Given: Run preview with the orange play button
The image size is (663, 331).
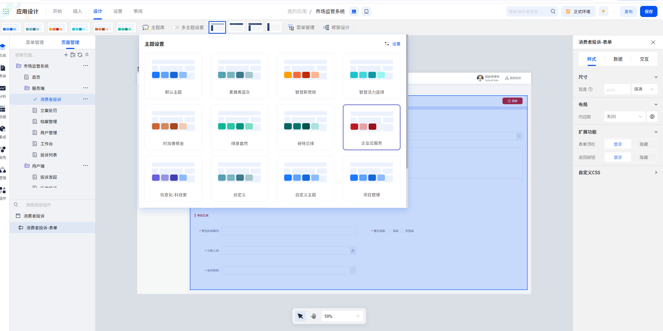Looking at the screenshot, I should click(604, 11).
